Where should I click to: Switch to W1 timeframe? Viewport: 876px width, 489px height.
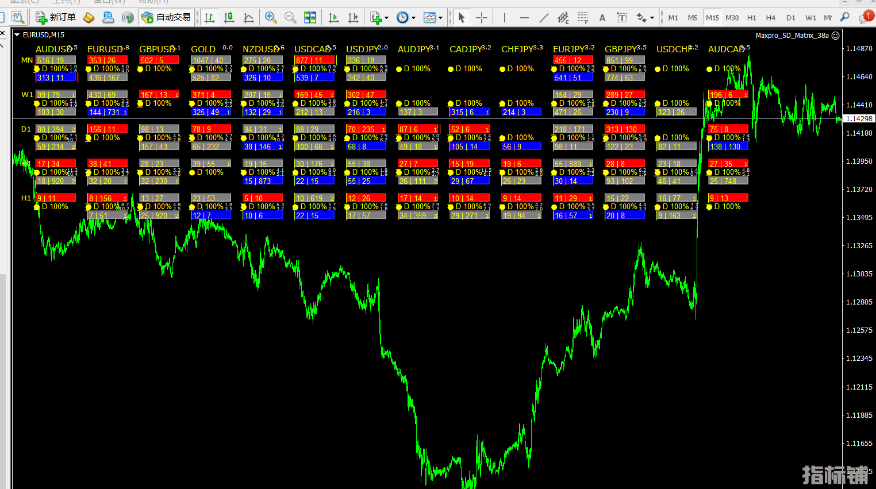tap(810, 18)
